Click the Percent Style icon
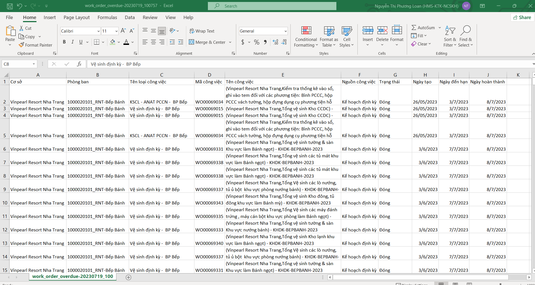Screen dimensions: 535x285 [256, 42]
